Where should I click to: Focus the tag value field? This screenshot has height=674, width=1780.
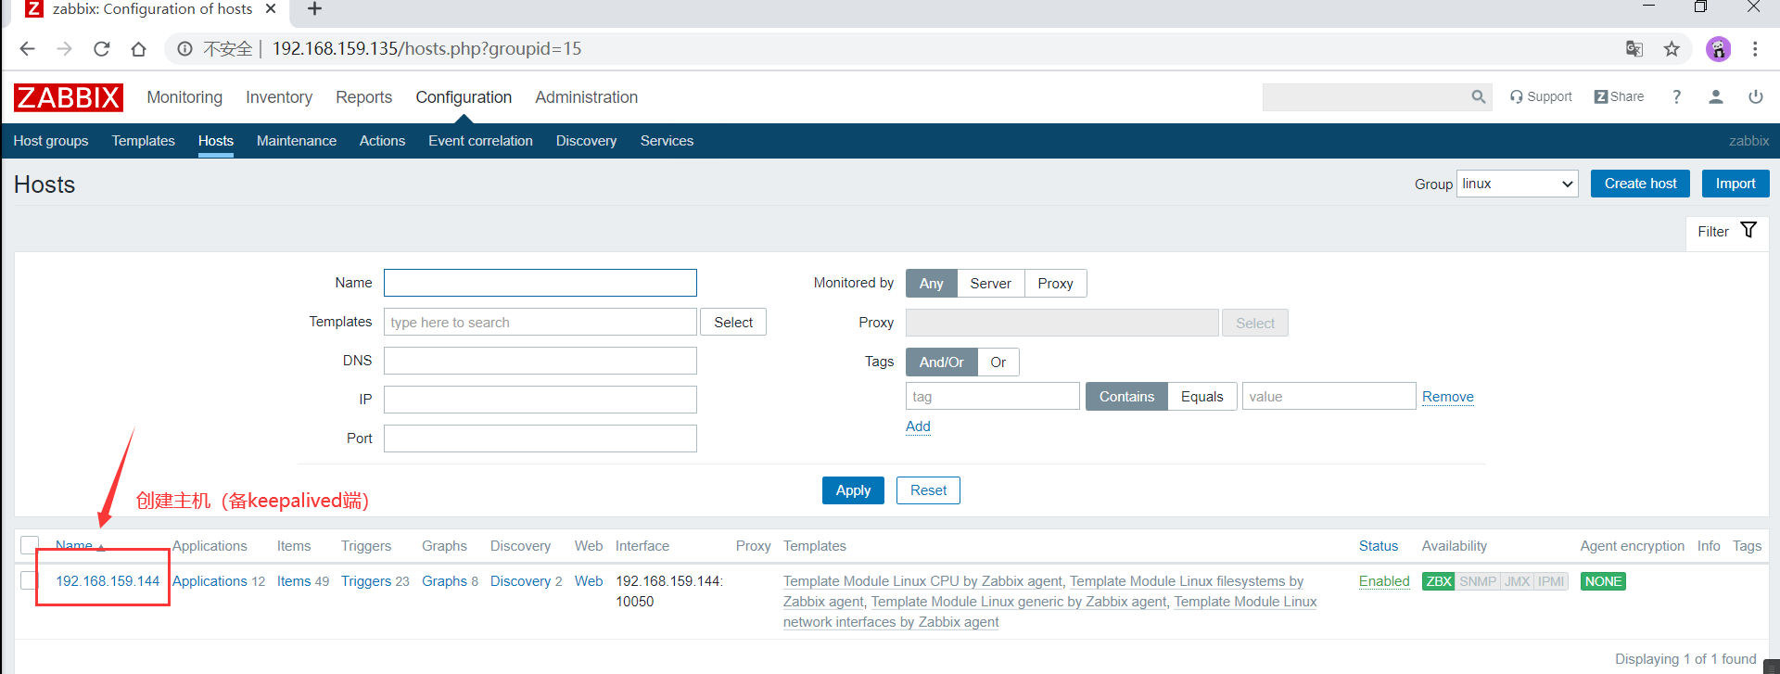[1329, 397]
